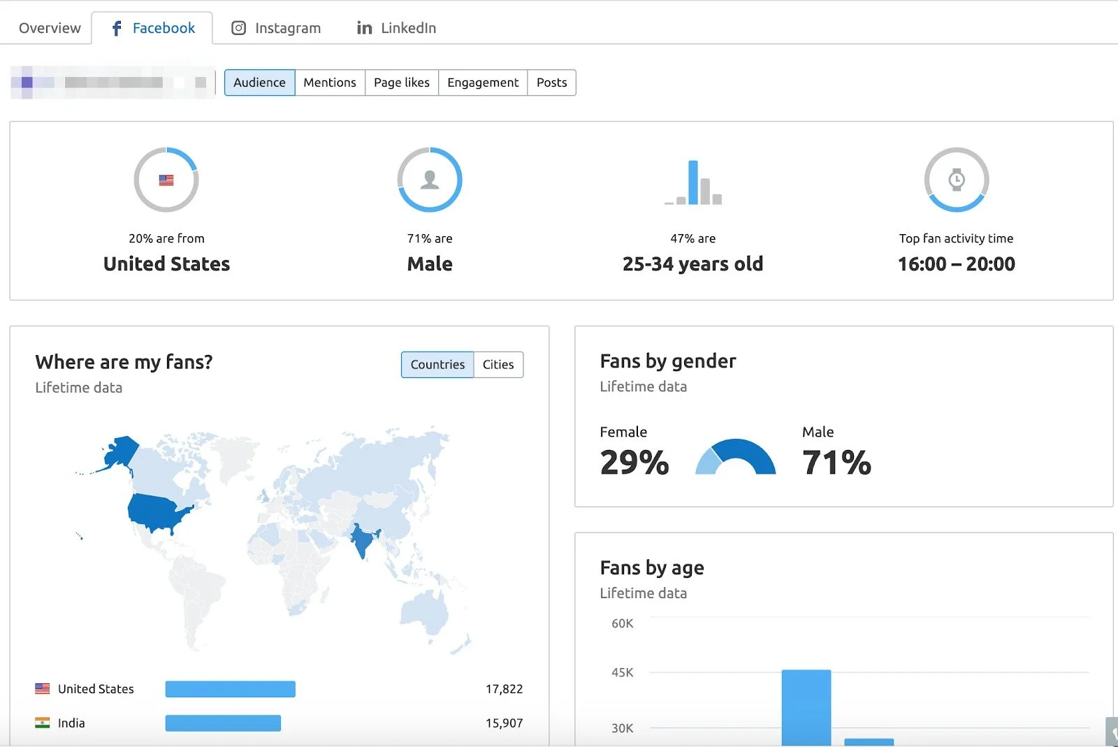Select the Instagram camera icon

(238, 28)
